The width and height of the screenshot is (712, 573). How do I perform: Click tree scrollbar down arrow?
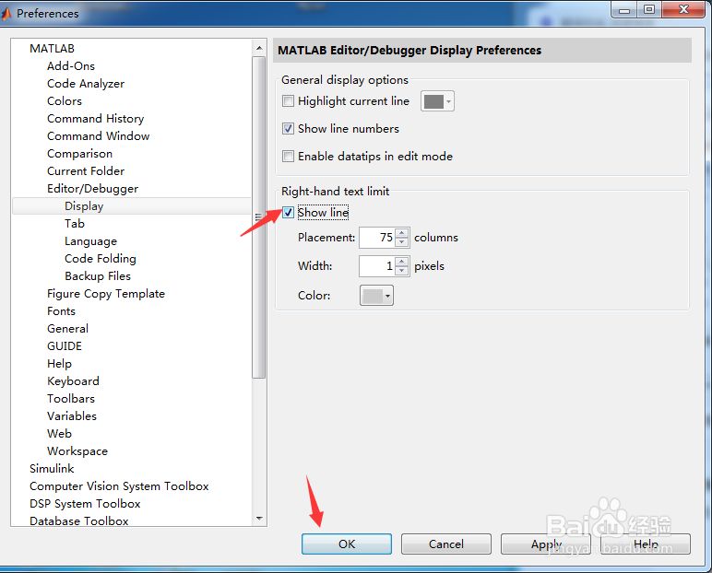tap(259, 518)
